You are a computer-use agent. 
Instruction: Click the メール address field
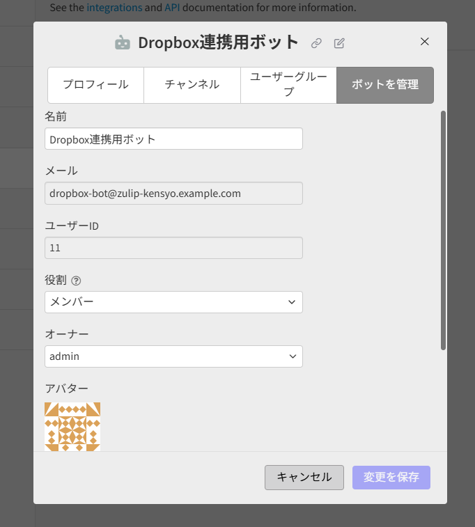[x=173, y=194]
